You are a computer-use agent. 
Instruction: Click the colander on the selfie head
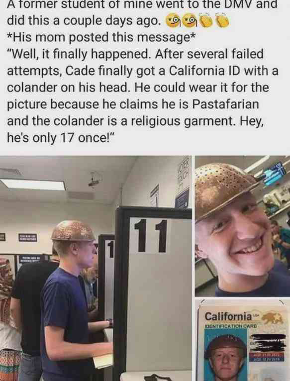click(x=224, y=190)
